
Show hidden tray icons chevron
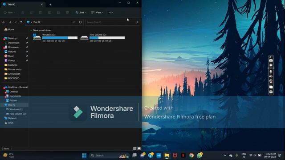[224, 155]
